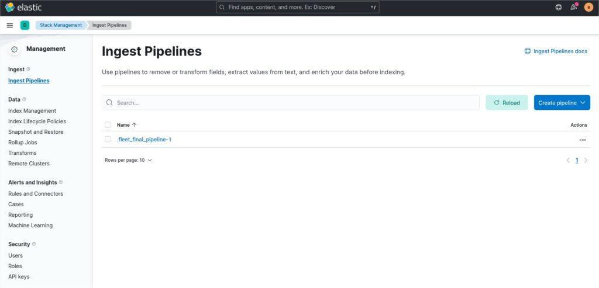Image resolution: width=599 pixels, height=288 pixels.
Task: Open Ingest Pipelines docs link
Action: point(556,51)
